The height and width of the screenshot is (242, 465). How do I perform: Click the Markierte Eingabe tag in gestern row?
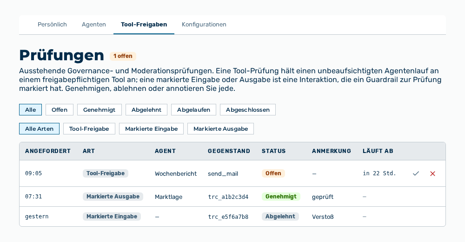coord(112,217)
